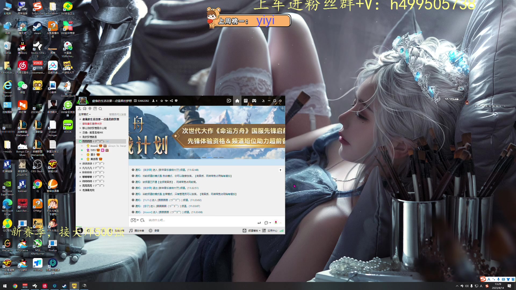Share the channel via share icon
516x290 pixels.
pyautogui.click(x=171, y=101)
